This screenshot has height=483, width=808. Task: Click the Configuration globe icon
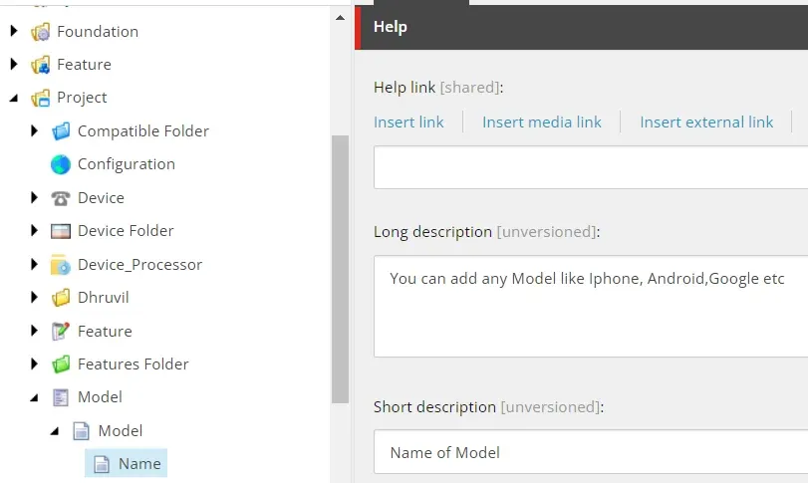tap(61, 164)
